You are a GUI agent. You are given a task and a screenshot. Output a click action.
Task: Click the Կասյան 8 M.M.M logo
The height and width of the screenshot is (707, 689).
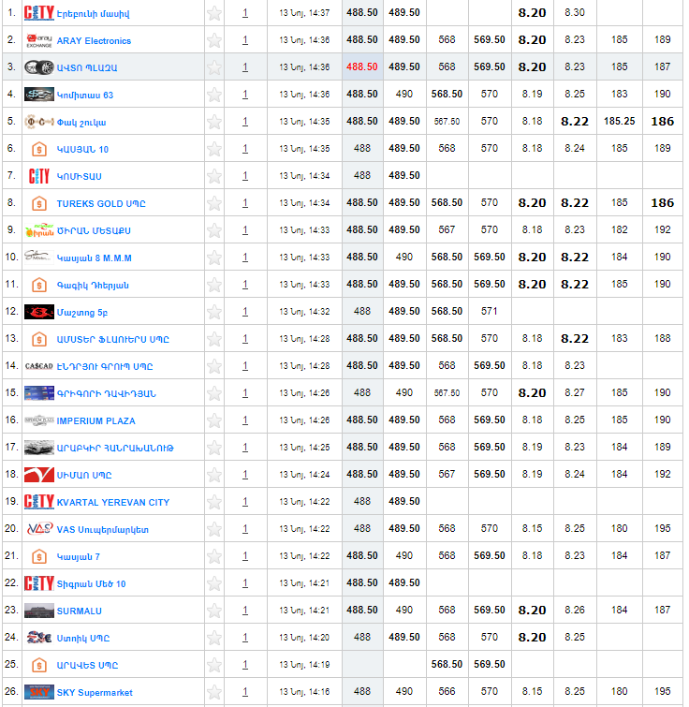pos(38,258)
